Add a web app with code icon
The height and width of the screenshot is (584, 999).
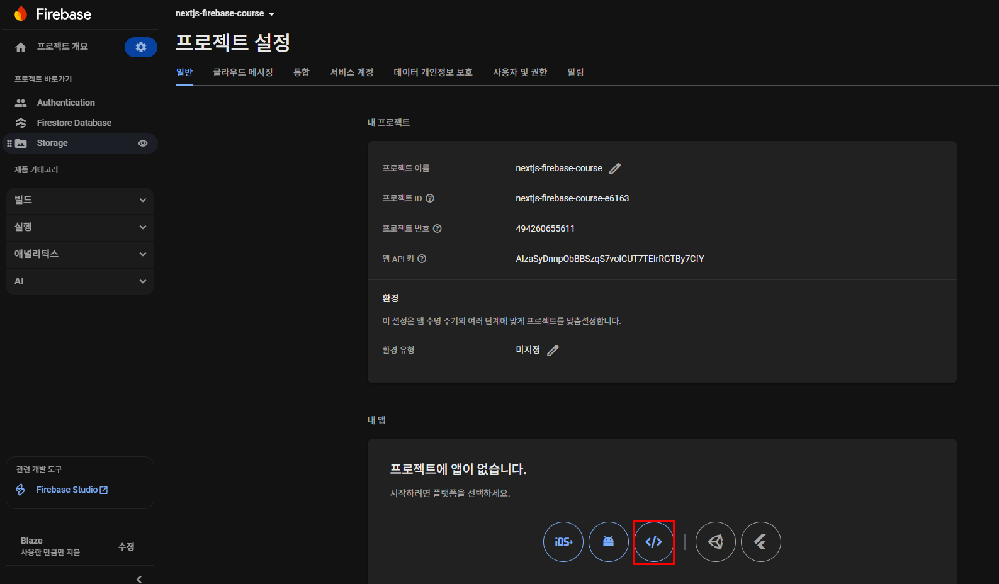coord(654,542)
